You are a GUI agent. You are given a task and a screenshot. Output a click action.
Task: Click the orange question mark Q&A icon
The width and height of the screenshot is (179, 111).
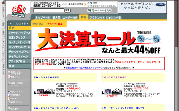pos(9,99)
